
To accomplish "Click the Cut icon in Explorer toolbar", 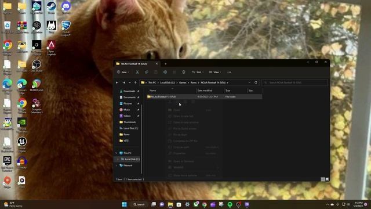I will click(137, 72).
